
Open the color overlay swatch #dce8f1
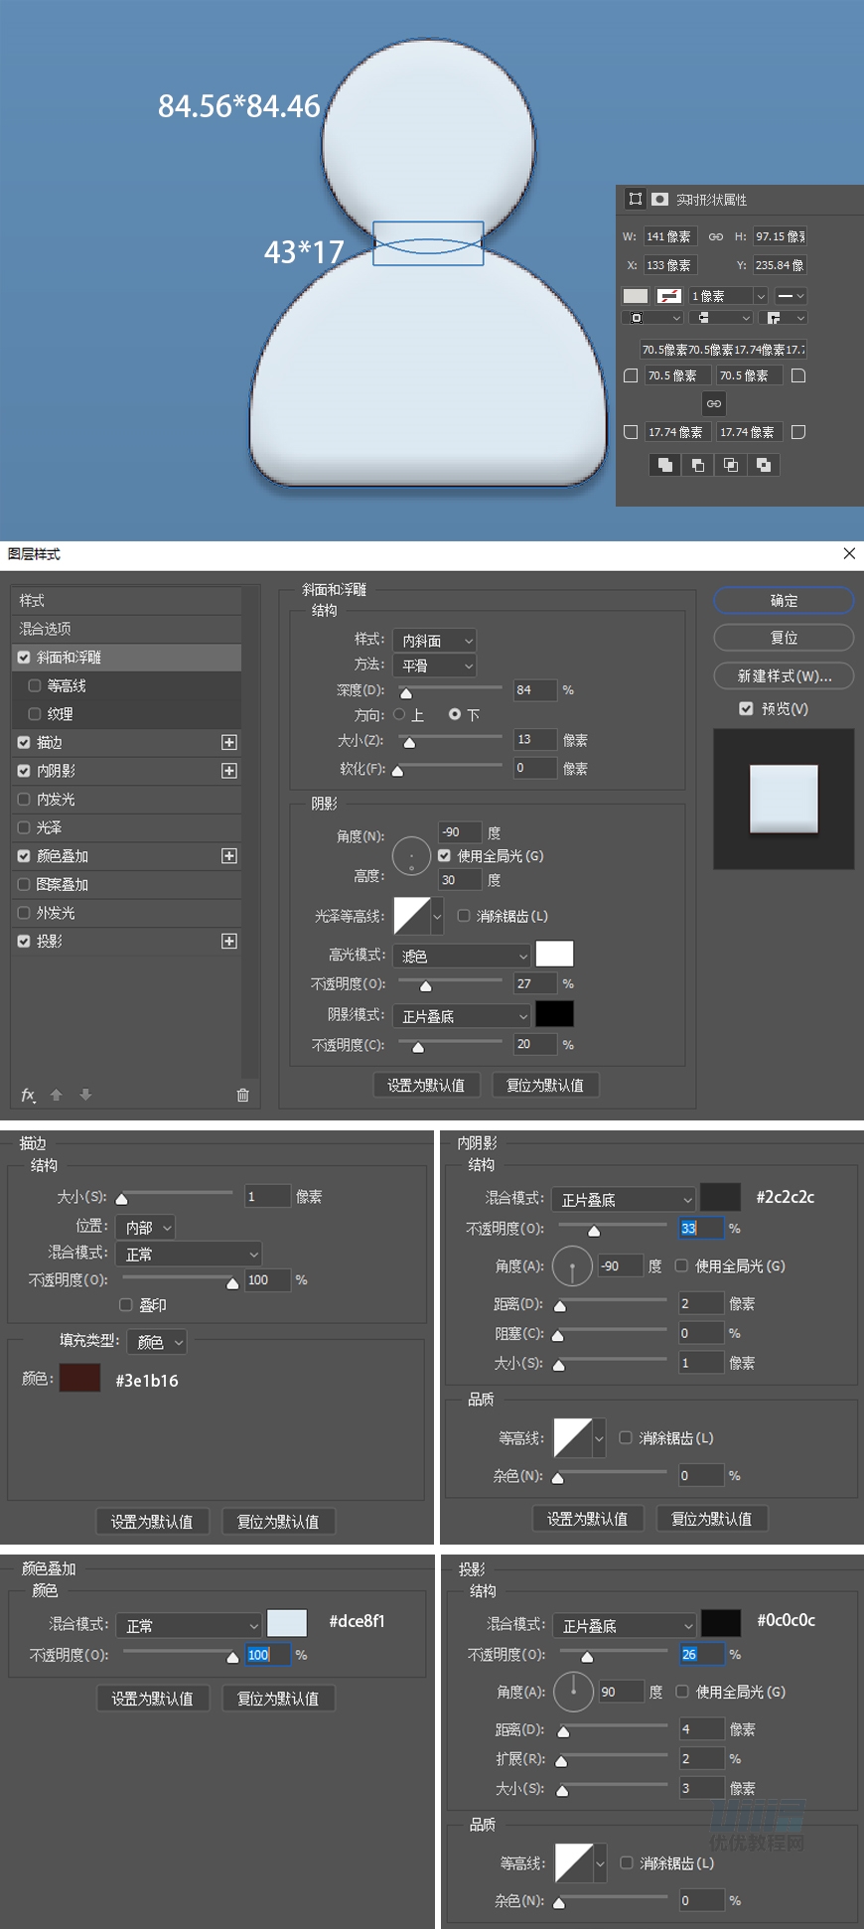287,1623
